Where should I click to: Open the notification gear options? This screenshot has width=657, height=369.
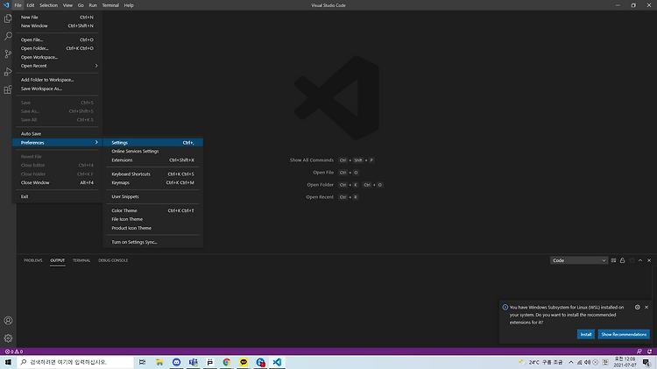tap(638, 308)
